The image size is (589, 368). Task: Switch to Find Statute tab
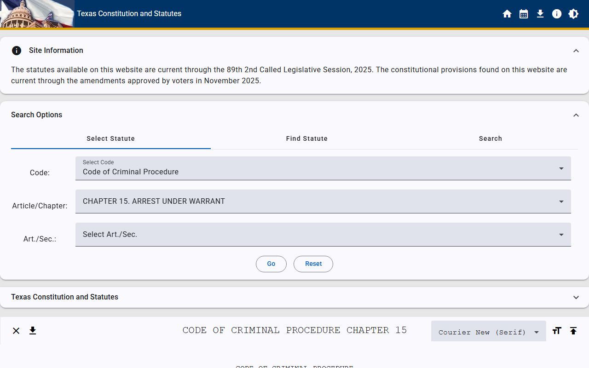[307, 138]
